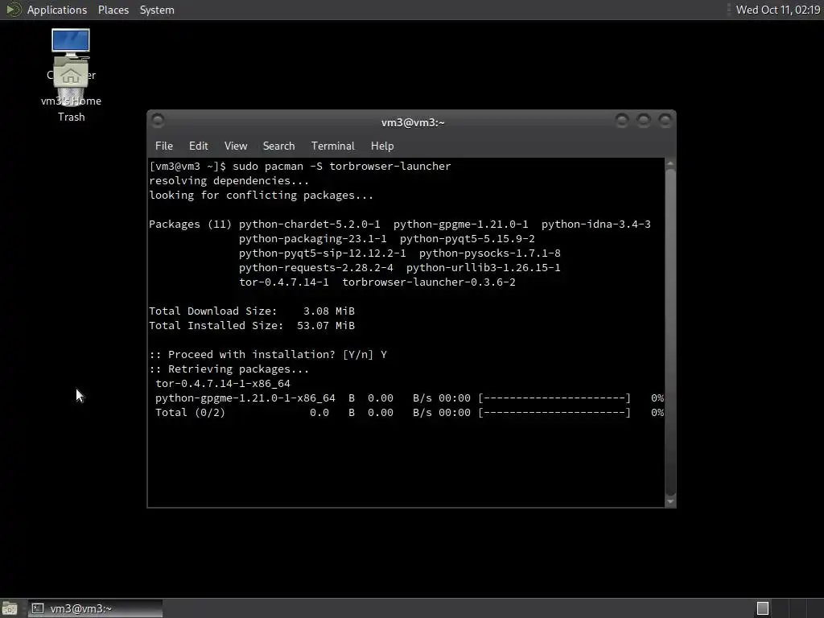Click the distro logo icon beside Applications
The height and width of the screenshot is (618, 824).
tap(13, 10)
